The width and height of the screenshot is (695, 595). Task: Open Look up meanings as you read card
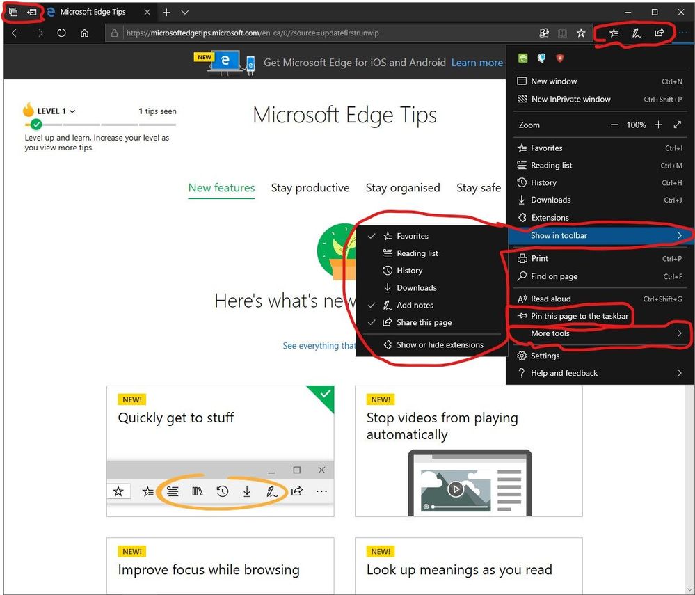tap(468, 566)
